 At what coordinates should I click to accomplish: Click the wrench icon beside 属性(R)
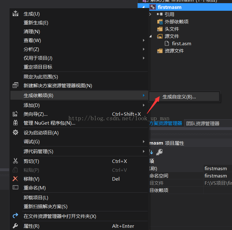15,226
